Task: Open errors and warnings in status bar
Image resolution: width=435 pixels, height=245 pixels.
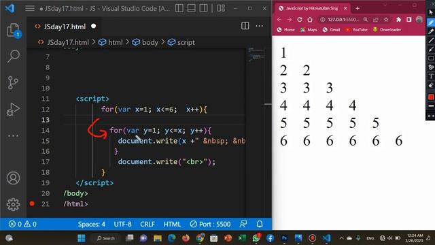Action: (x=22, y=224)
